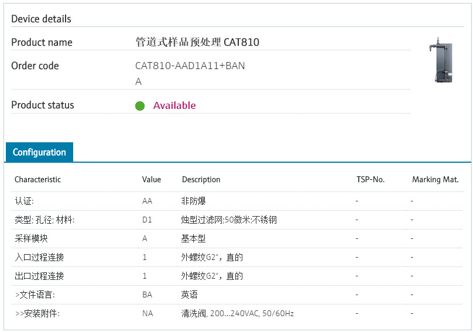Screen dimensions: 473x332
Task: Click the 清洗阀 200...240VAC description
Action: (x=237, y=314)
